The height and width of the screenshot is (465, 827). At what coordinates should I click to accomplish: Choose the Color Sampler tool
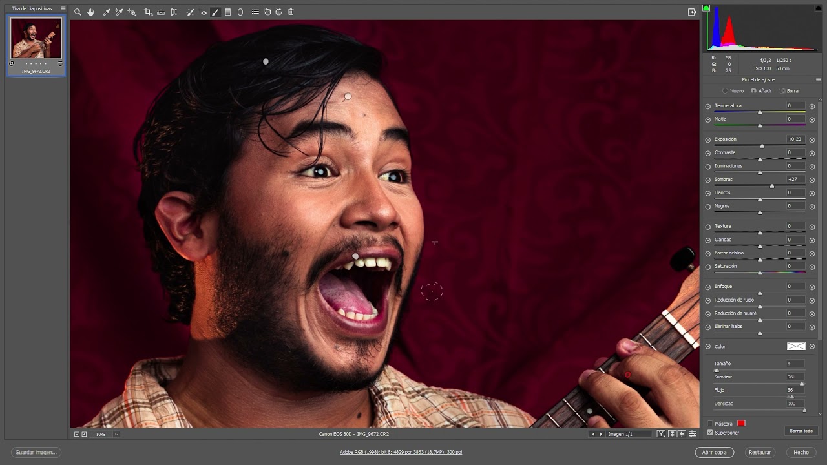click(x=119, y=12)
